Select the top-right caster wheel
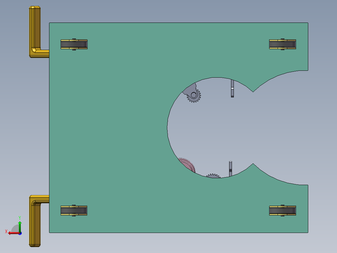 [282, 44]
